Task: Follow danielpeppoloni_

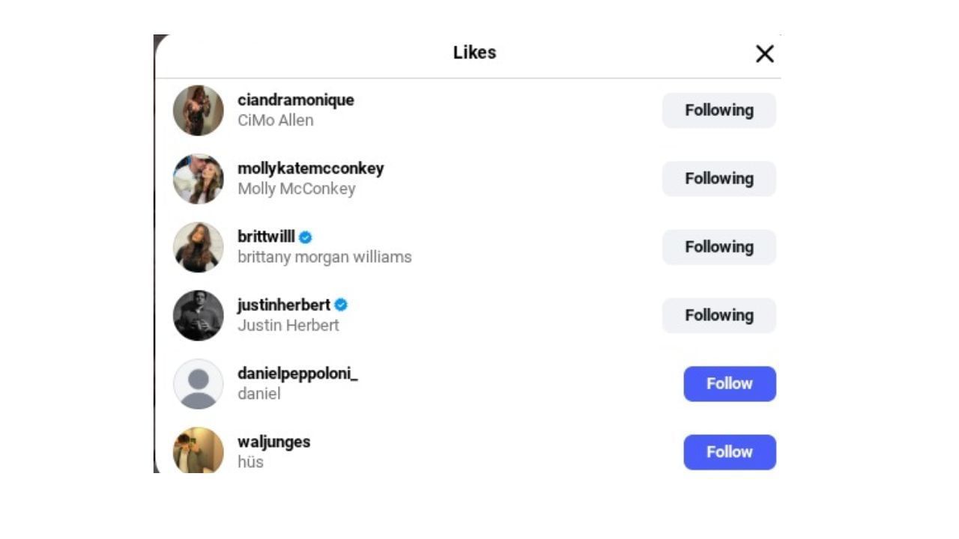Action: point(729,384)
